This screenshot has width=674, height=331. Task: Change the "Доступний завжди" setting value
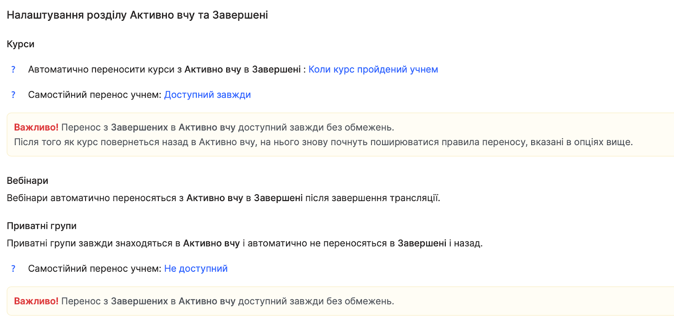[207, 95]
